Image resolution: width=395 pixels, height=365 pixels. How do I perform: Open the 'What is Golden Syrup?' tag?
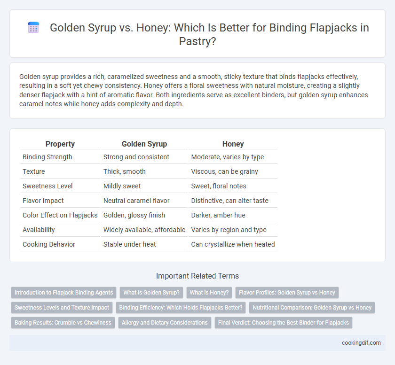(151, 293)
